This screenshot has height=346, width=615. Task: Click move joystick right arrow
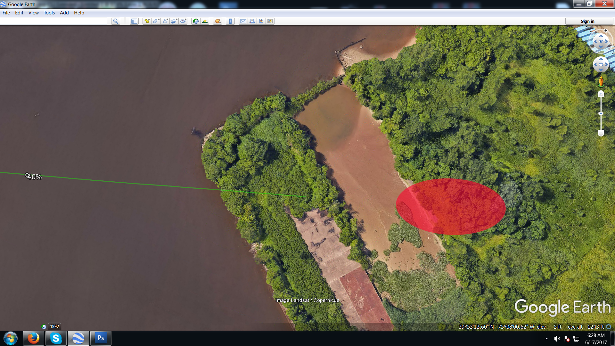[x=606, y=64]
